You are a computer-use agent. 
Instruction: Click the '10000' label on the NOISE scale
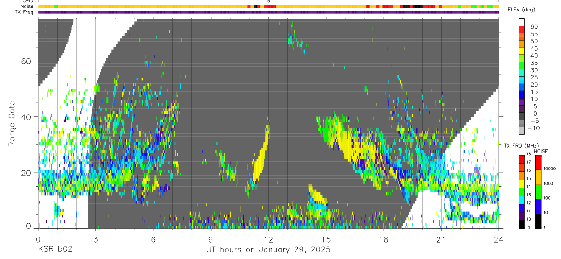coord(549,169)
